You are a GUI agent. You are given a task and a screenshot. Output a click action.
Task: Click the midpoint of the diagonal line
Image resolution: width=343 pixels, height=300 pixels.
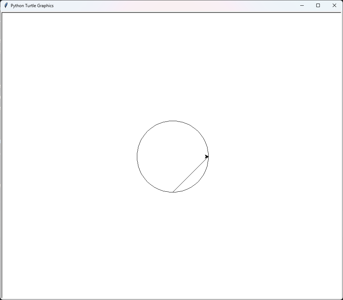pyautogui.click(x=190, y=175)
